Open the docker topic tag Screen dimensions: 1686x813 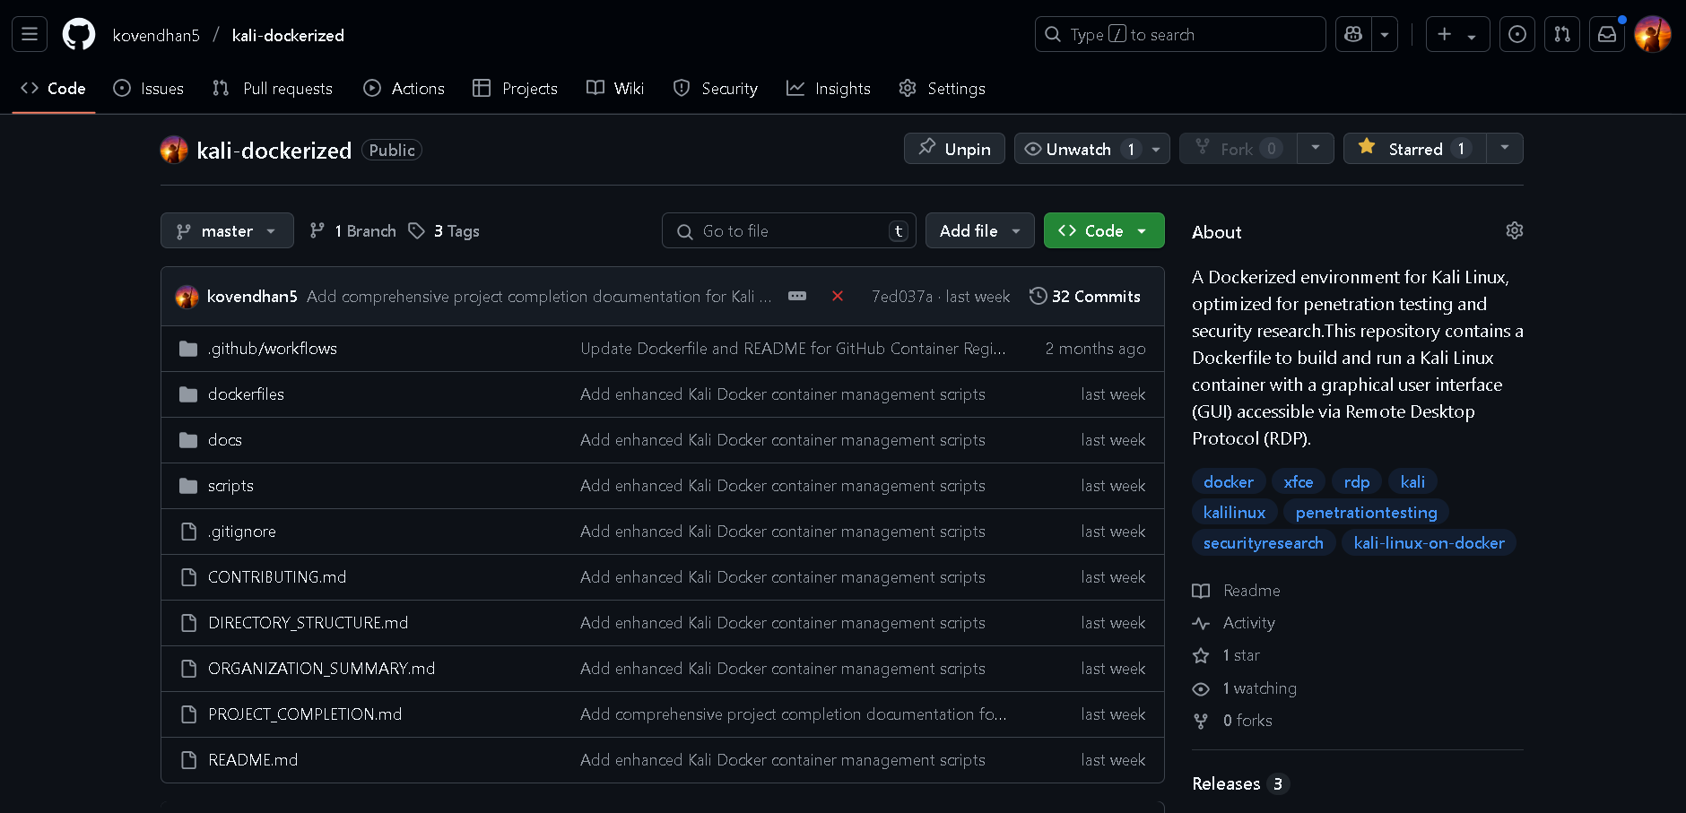point(1229,481)
